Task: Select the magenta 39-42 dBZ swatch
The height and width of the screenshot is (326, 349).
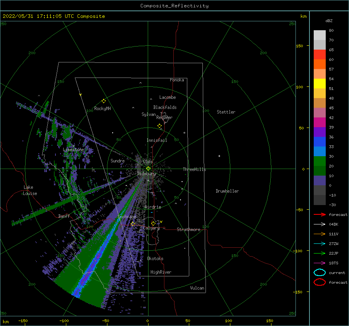Action: (320, 122)
